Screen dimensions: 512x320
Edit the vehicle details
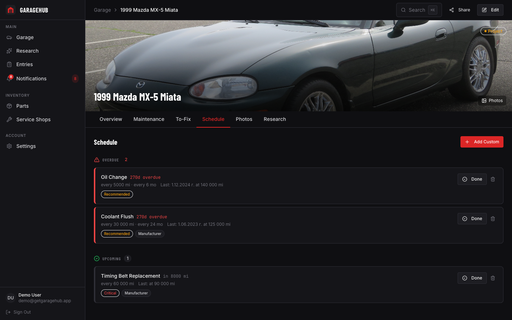pos(490,10)
